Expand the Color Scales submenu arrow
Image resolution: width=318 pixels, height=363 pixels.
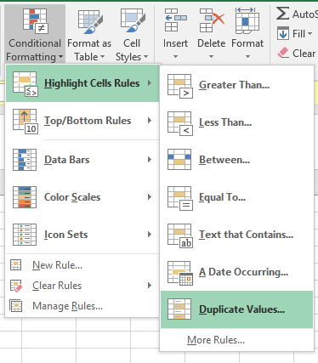[150, 197]
